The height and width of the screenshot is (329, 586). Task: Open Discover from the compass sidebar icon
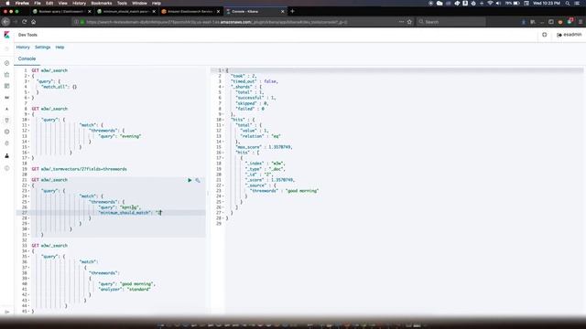point(6,63)
